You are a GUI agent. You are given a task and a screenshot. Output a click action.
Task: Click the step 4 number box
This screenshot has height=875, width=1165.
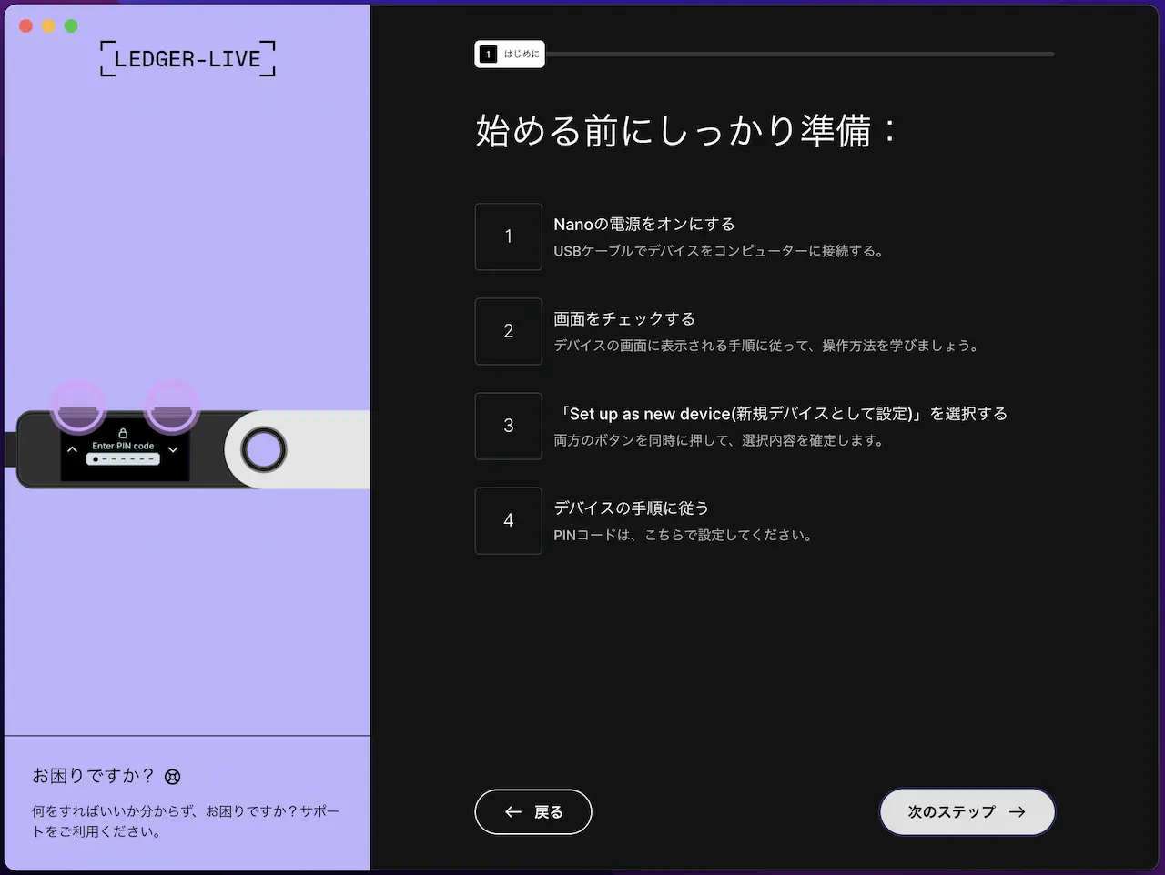coord(509,520)
